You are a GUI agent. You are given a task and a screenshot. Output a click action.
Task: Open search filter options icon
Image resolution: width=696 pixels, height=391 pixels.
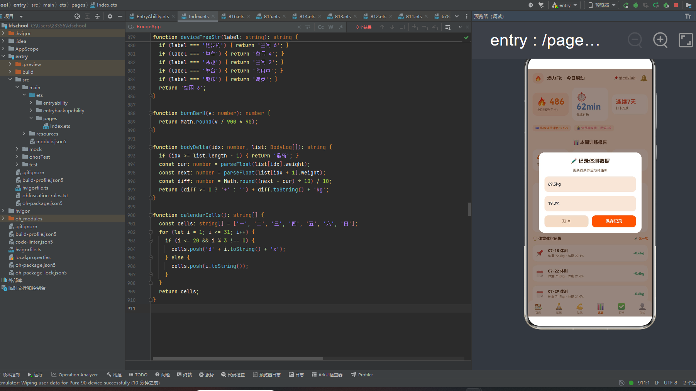click(448, 27)
